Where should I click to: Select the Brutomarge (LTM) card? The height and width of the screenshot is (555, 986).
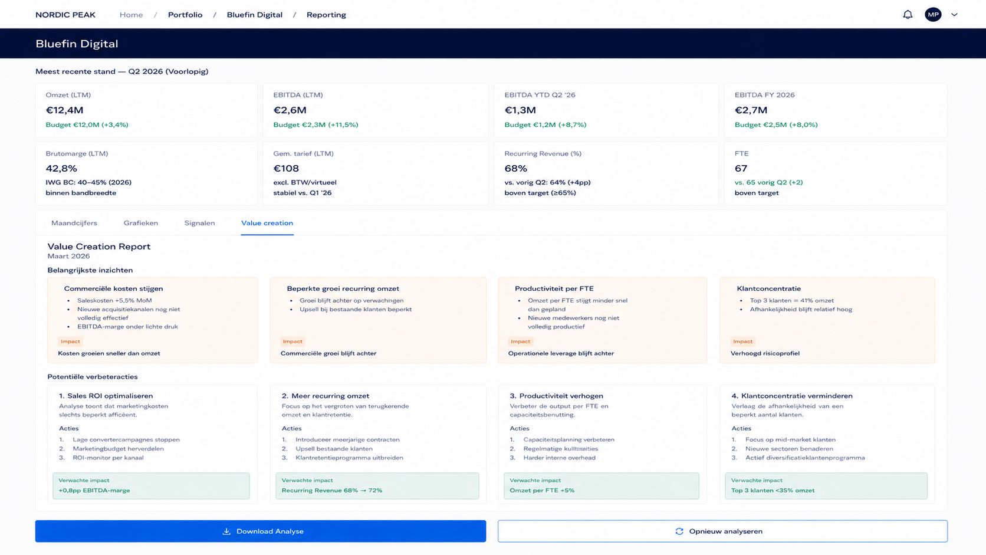146,173
